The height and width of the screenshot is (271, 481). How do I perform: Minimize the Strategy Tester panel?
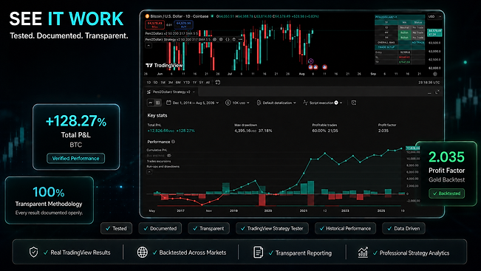click(x=429, y=92)
